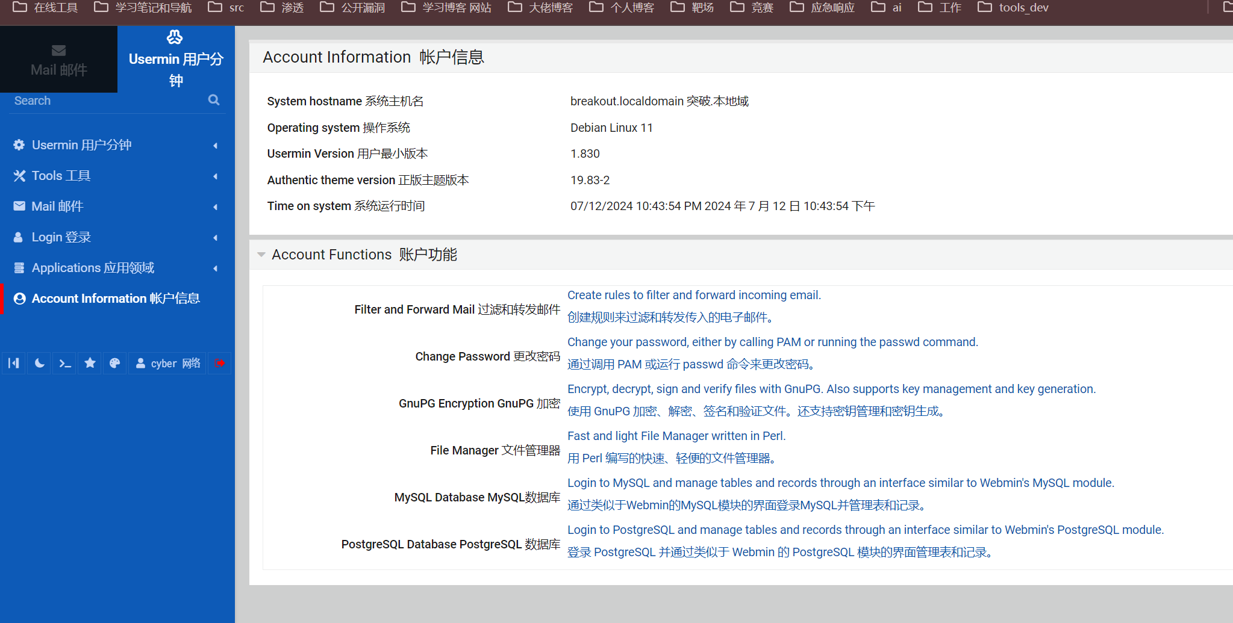Collapse the sidebar navigation menu
The image size is (1233, 623).
[14, 363]
